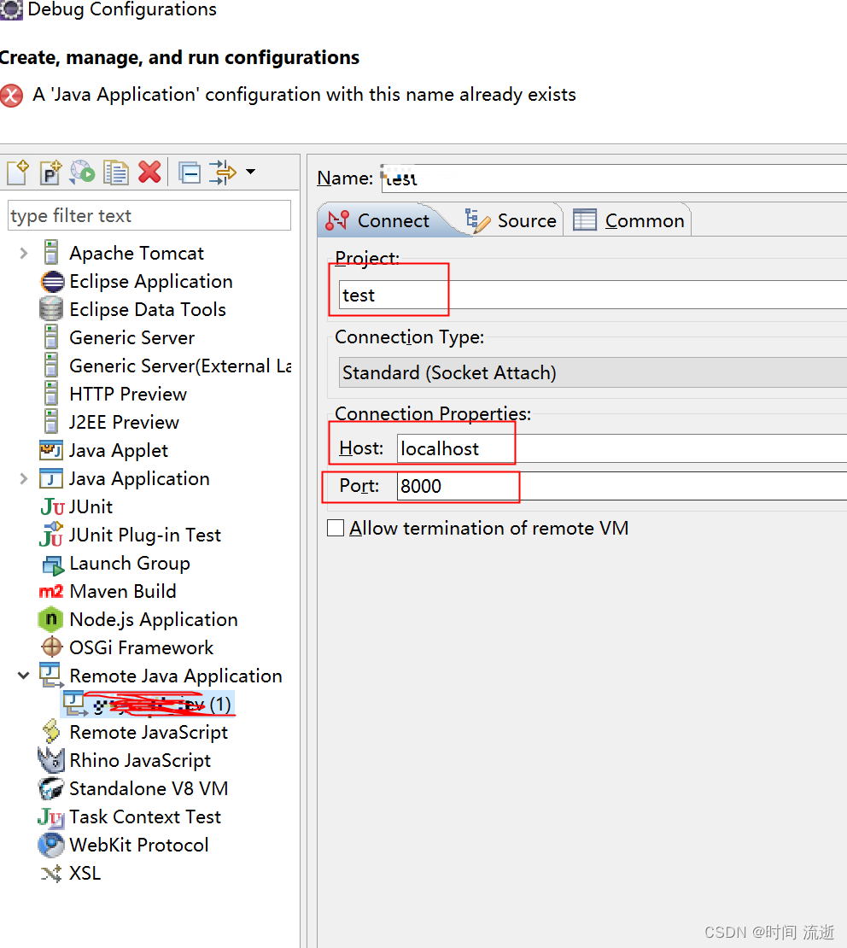
Task: Select Generic Server(External La... tree item
Action: click(180, 366)
